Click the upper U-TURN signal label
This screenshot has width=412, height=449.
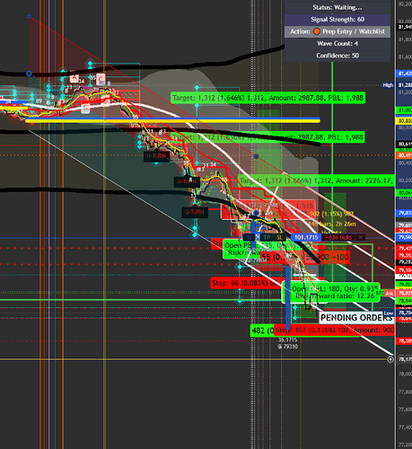156,156
